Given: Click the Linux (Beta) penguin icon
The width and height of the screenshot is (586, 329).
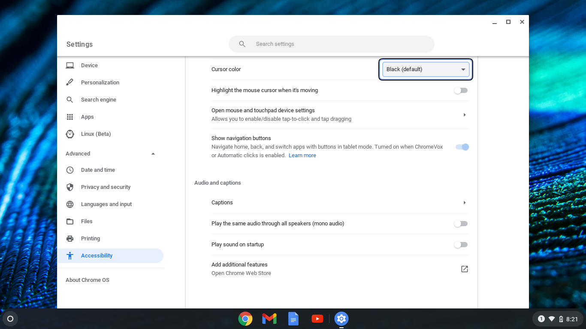Looking at the screenshot, I should pos(70,134).
